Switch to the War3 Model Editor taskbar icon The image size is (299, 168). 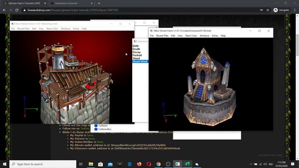(178, 164)
